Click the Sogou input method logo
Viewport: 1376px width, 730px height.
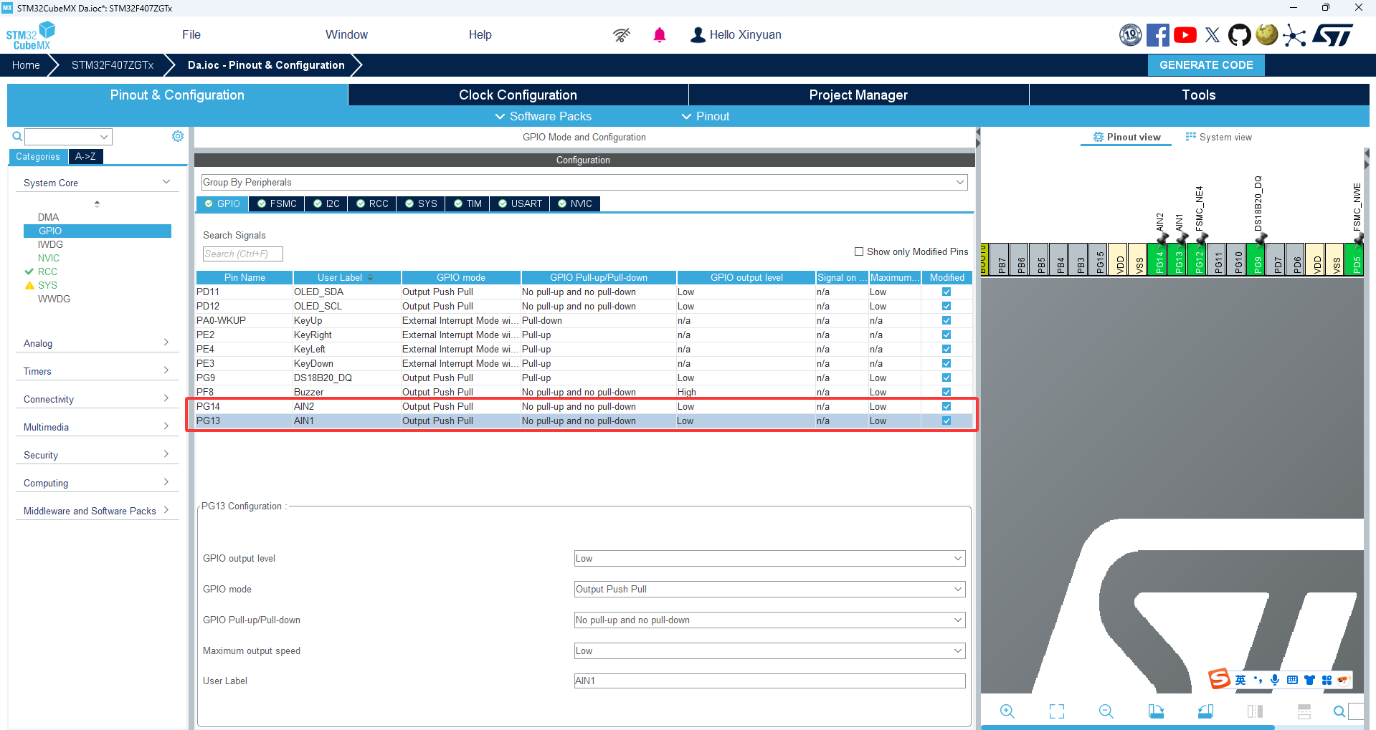[x=1220, y=679]
